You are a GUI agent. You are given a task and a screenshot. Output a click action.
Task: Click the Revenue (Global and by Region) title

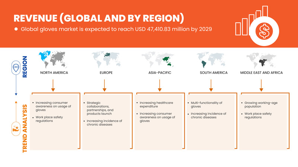[x=98, y=18]
